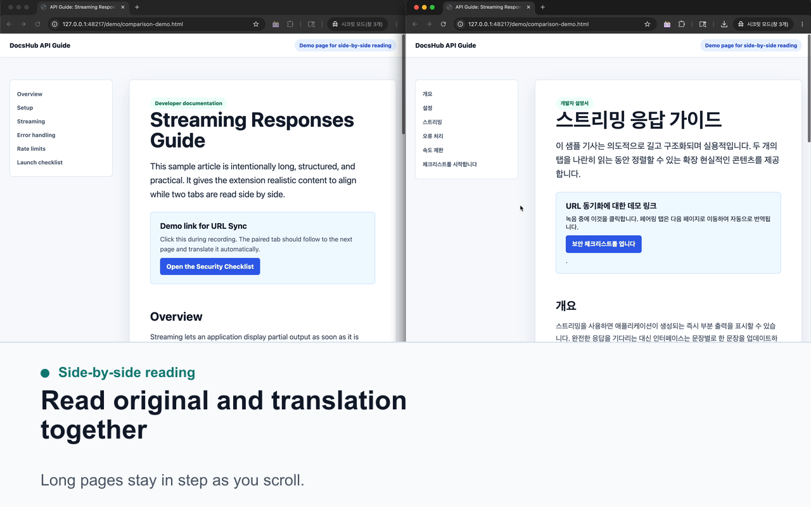Bookmark the page with the left window's star icon
The height and width of the screenshot is (507, 811).
[x=256, y=24]
